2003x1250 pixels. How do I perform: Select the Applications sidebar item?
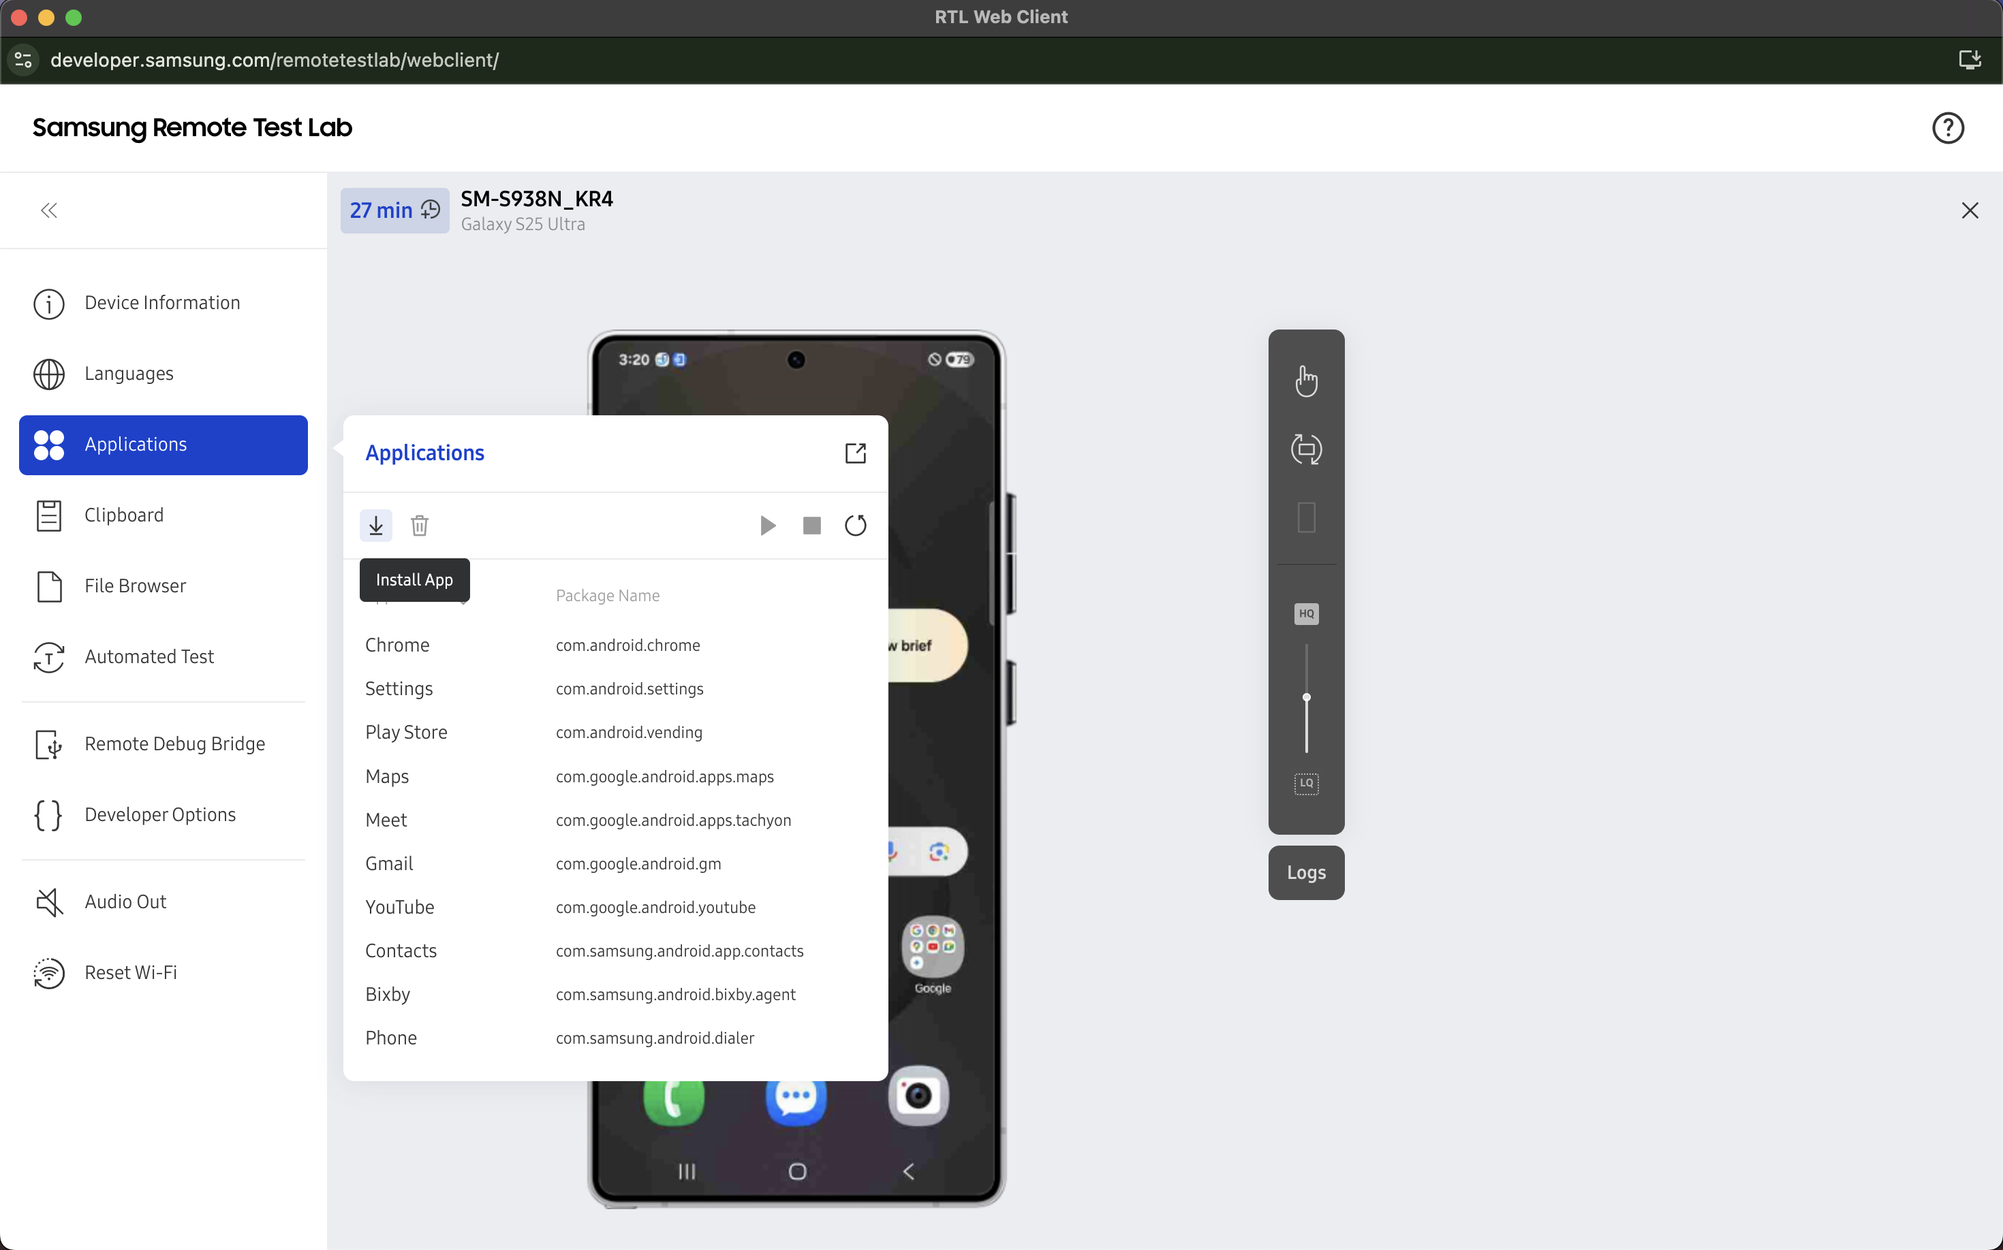(163, 445)
